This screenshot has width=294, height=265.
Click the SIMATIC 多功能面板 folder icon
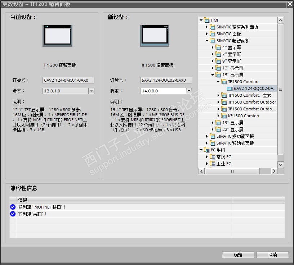point(213,136)
